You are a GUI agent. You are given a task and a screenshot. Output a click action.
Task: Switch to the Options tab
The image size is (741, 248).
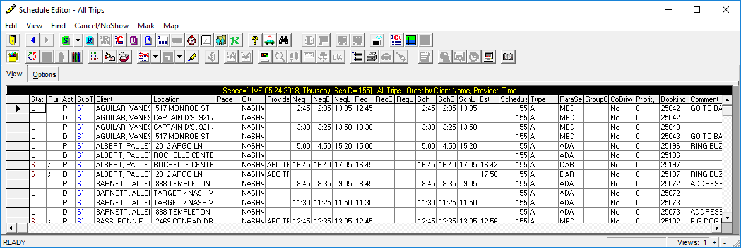[x=44, y=74]
